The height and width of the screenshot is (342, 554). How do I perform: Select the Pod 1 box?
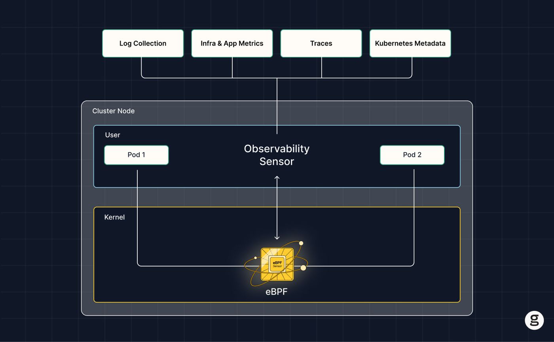tap(136, 155)
